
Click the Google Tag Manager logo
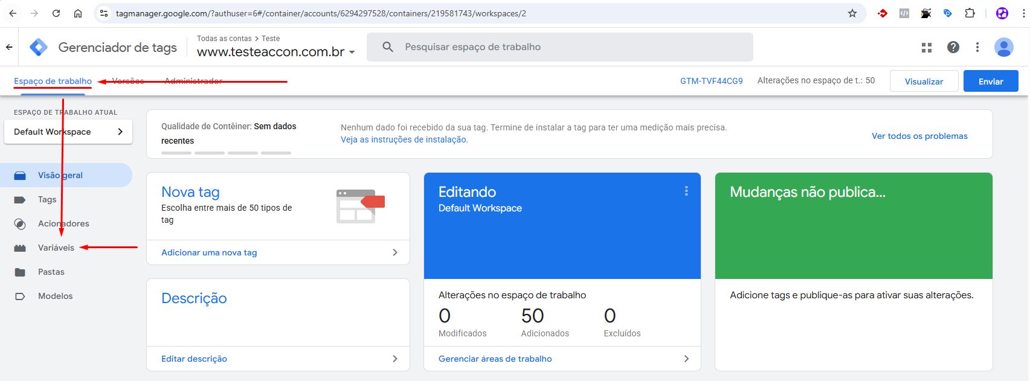pos(39,47)
